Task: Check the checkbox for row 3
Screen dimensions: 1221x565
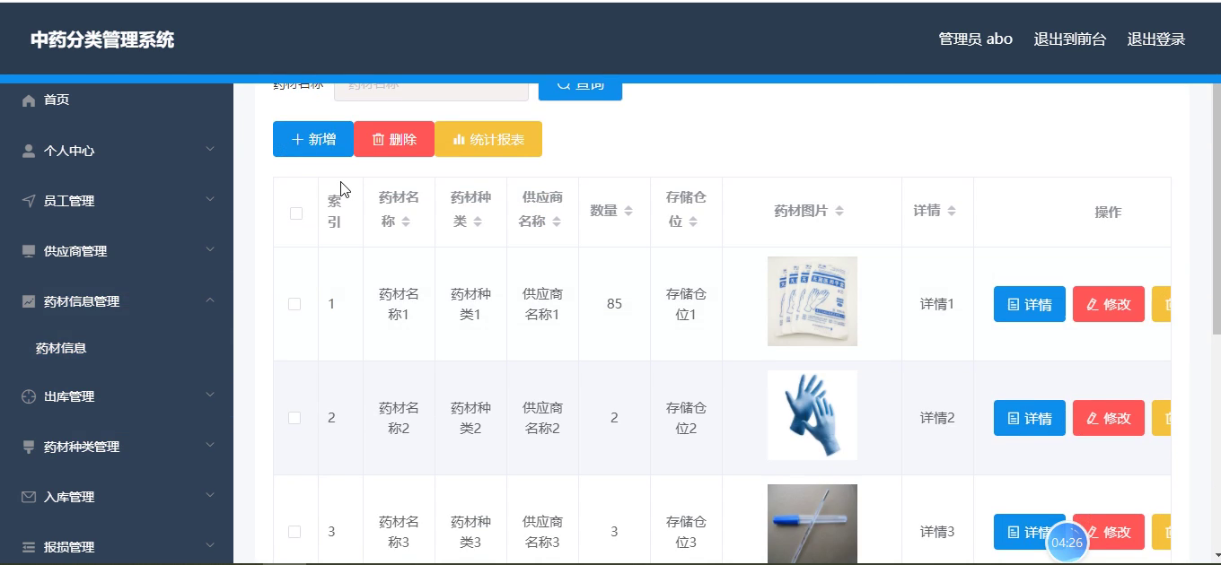Action: [x=294, y=532]
